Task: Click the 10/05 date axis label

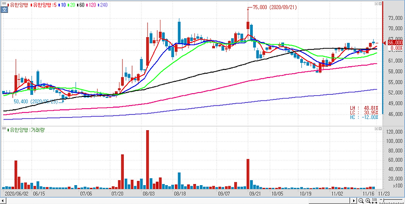Action: (x=278, y=193)
